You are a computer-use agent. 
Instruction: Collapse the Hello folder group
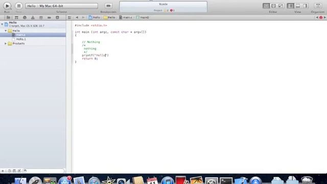coord(6,31)
